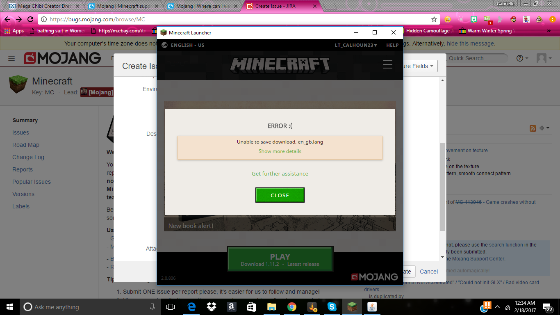Click the RSS feed icon
The height and width of the screenshot is (315, 560).
coord(533,128)
